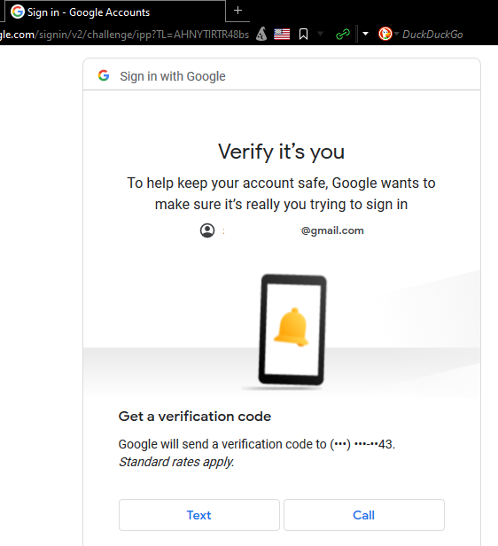Click the account avatar icon beside email
The image size is (498, 546).
click(x=207, y=230)
